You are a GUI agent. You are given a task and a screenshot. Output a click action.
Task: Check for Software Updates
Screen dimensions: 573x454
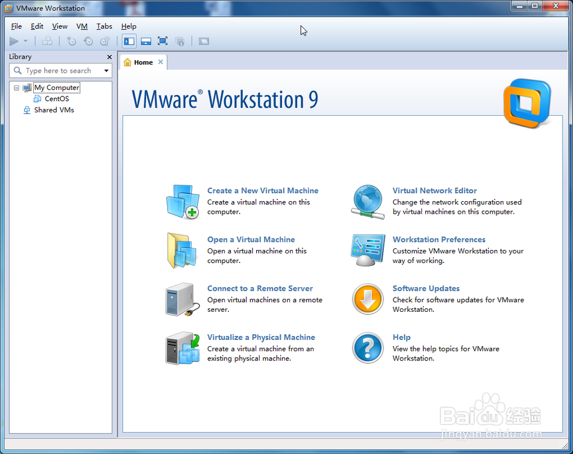tap(426, 288)
